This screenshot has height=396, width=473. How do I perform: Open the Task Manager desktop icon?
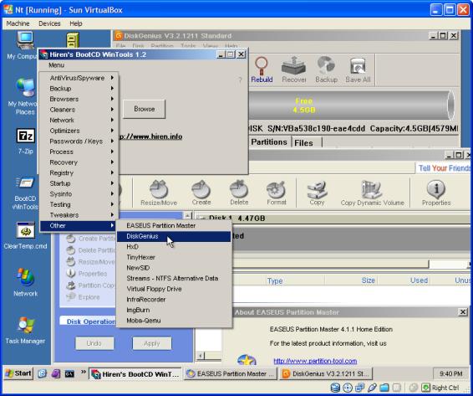(x=25, y=330)
